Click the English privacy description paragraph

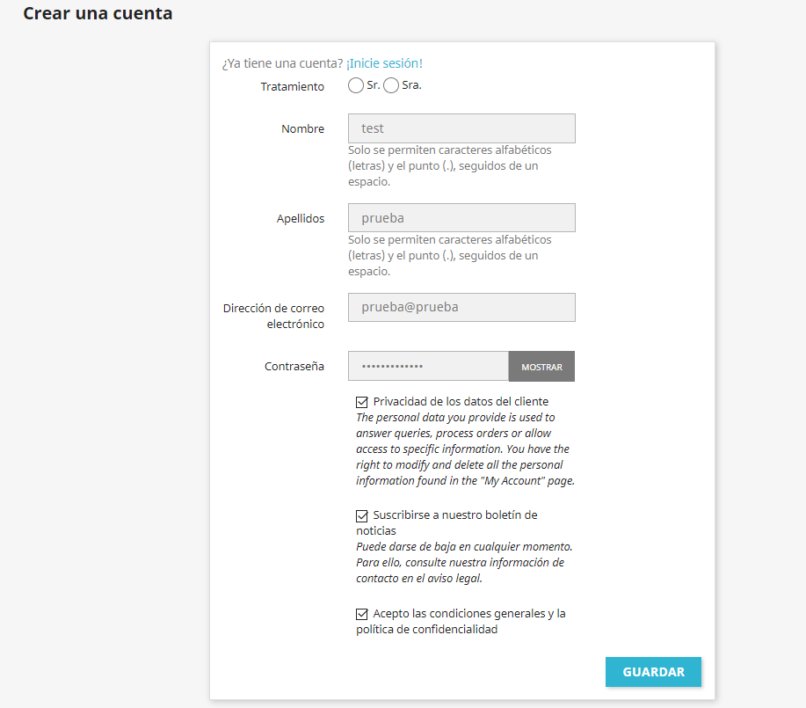coord(464,449)
